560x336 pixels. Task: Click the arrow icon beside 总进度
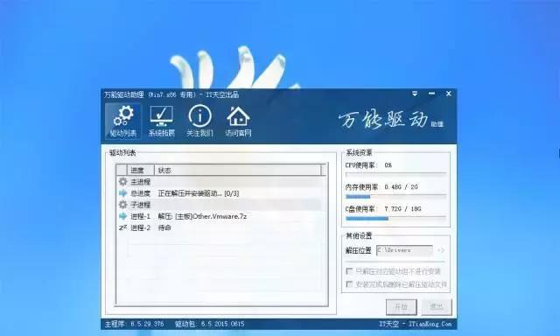122,193
